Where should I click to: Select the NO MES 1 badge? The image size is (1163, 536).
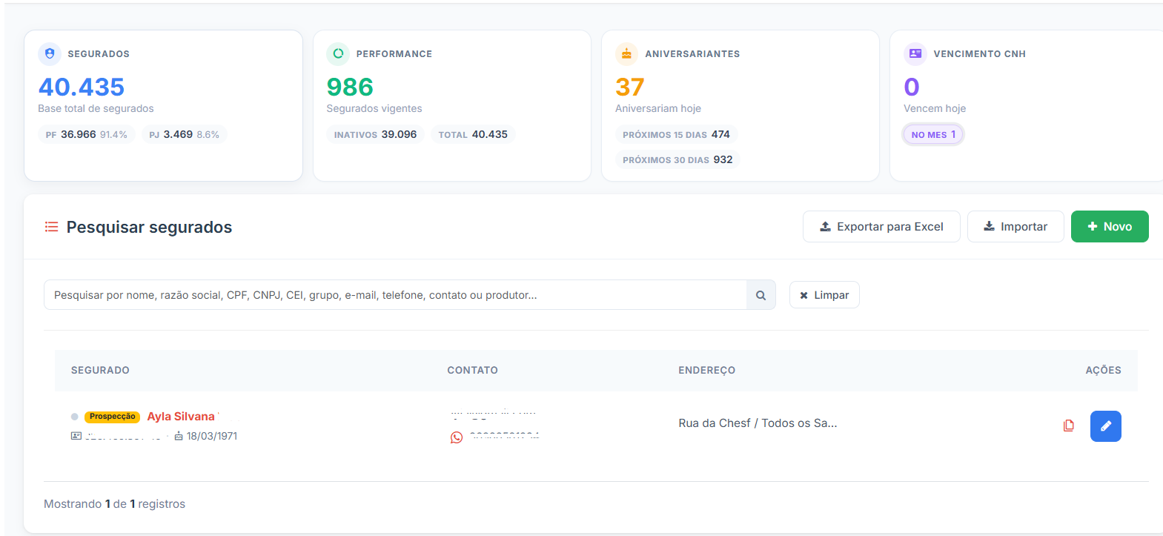(x=933, y=135)
